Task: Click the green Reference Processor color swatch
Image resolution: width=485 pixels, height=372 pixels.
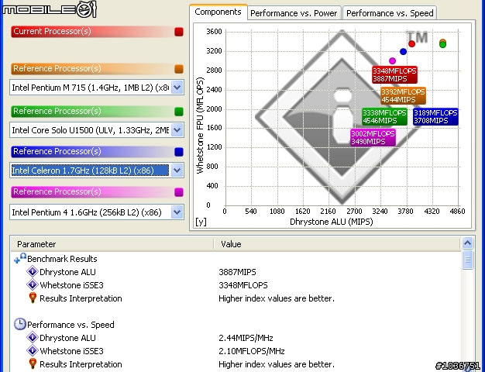Action: click(x=179, y=112)
